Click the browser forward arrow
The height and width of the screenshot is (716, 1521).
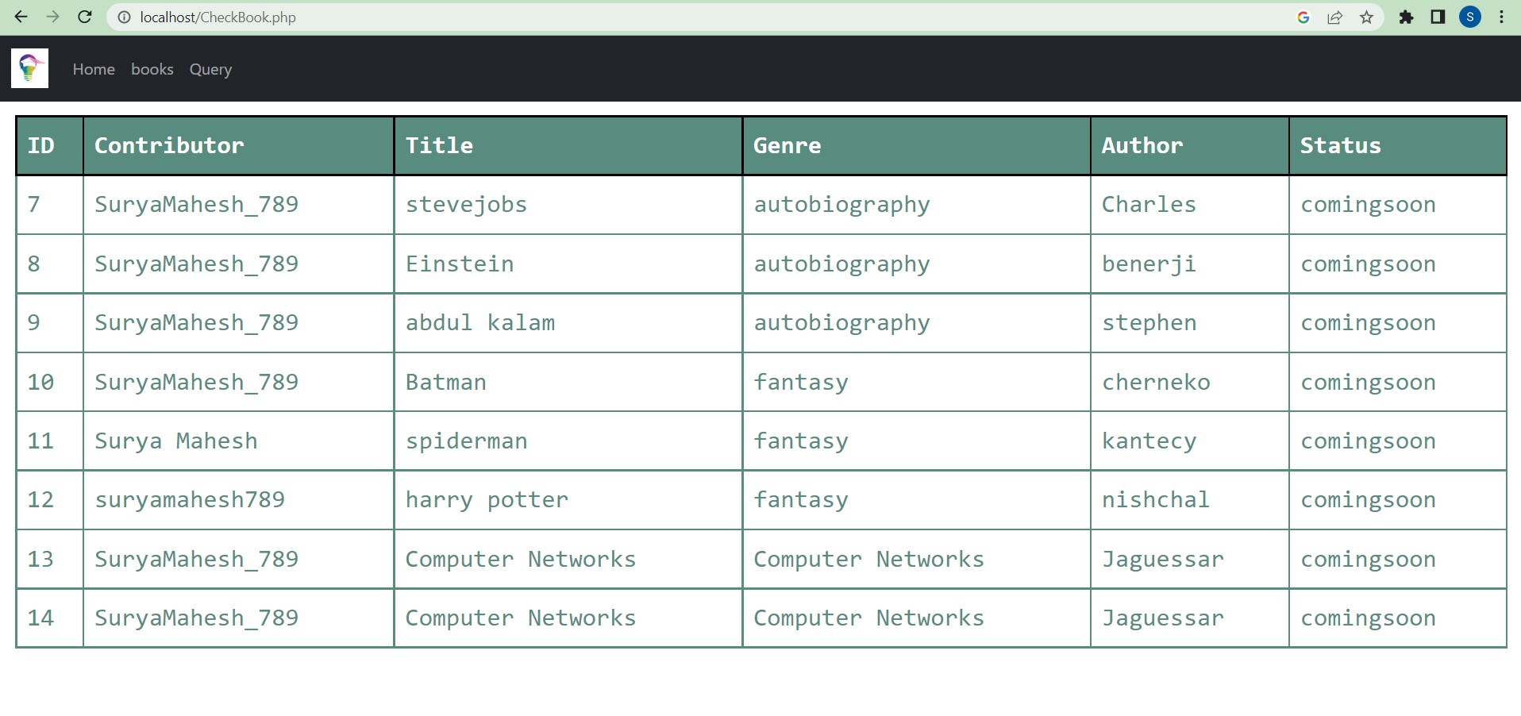coord(52,17)
